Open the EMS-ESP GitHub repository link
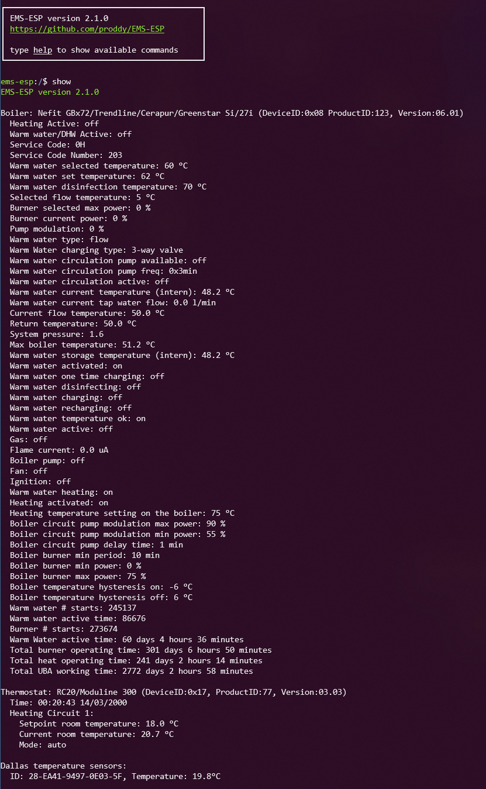 [x=91, y=29]
